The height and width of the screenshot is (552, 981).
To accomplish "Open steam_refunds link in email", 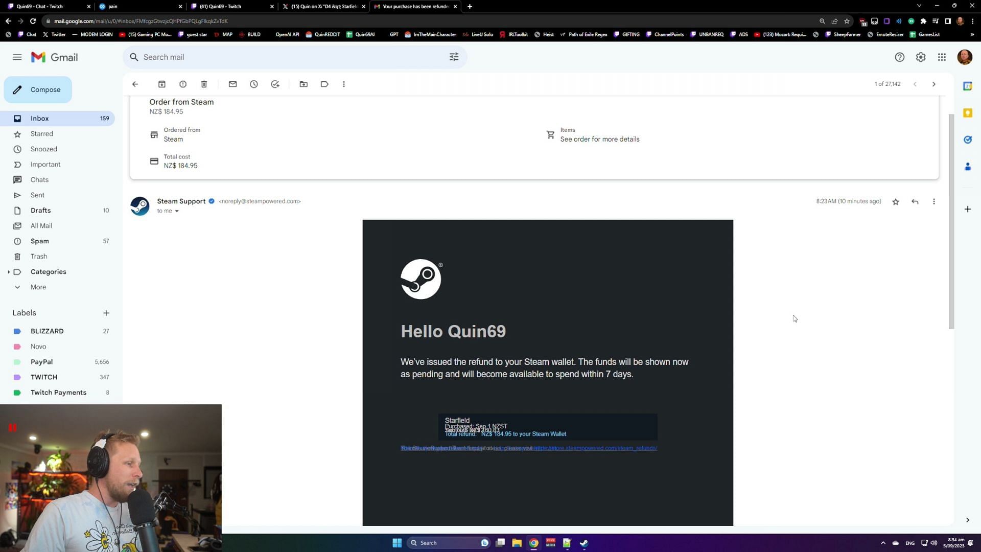I will [x=595, y=448].
